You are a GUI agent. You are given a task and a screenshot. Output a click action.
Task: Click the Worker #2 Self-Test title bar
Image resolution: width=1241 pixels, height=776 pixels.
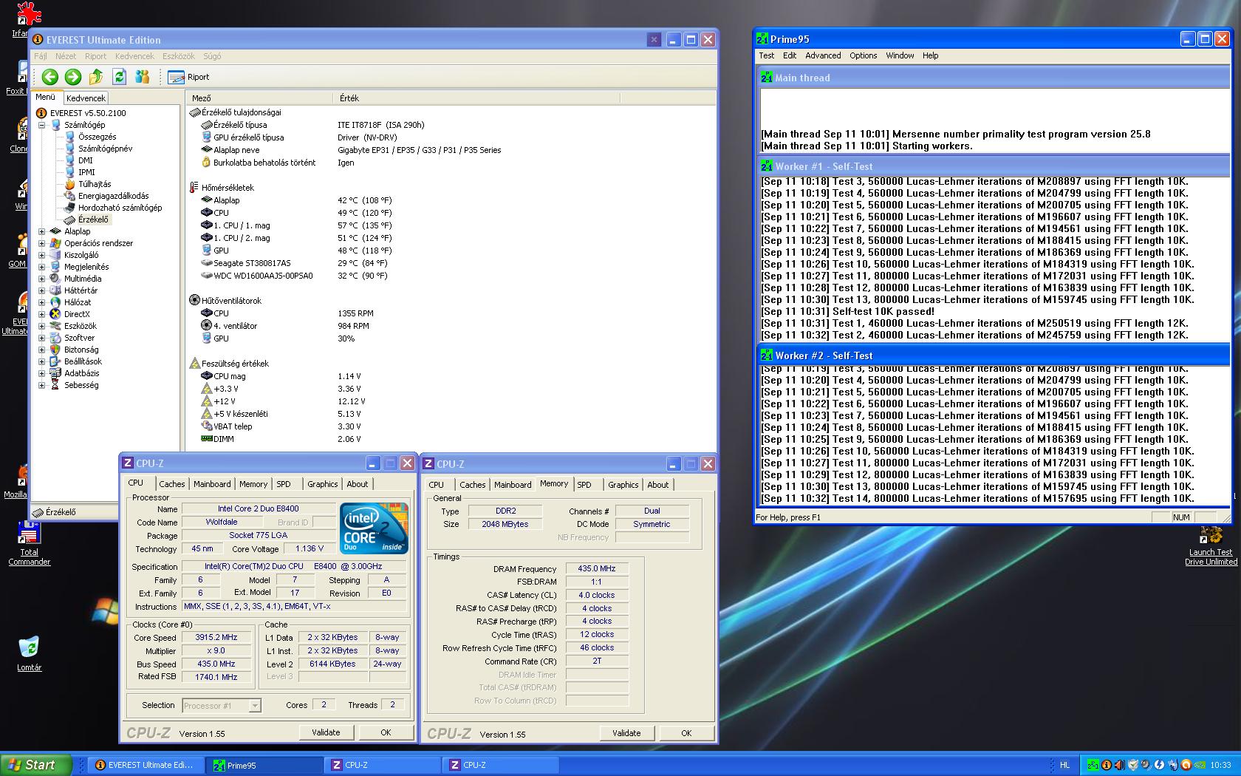pos(994,355)
